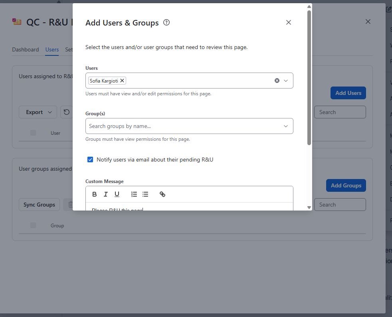Toggle select-all checkbox in User column
Image resolution: width=392 pixels, height=317 pixels.
[33, 133]
